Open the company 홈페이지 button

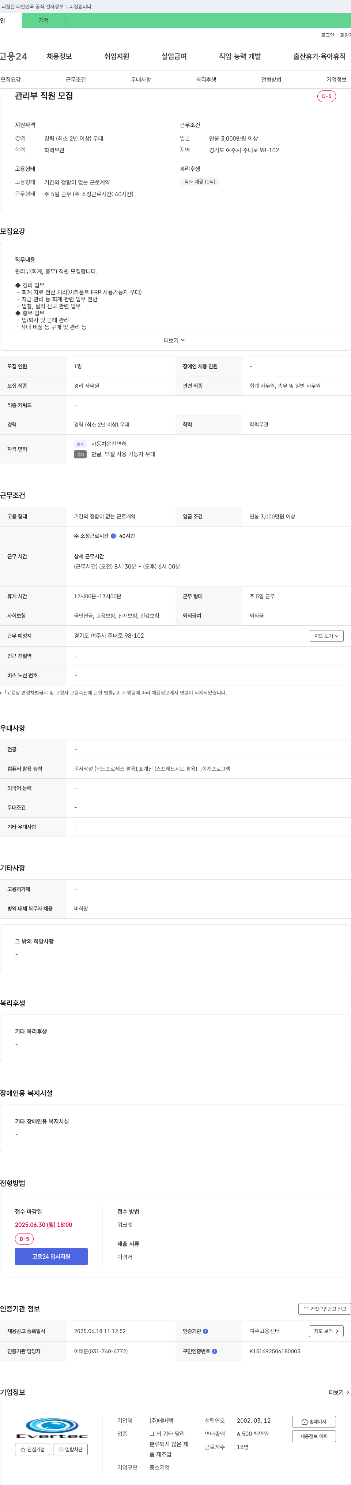(314, 1422)
